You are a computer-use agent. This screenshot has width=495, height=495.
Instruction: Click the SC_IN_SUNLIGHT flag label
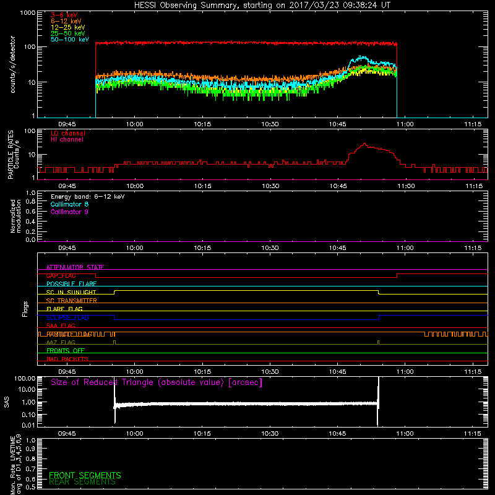click(x=71, y=292)
